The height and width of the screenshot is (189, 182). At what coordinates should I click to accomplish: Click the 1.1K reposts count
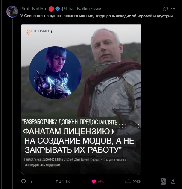(x=66, y=182)
